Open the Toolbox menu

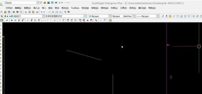click(x=75, y=8)
